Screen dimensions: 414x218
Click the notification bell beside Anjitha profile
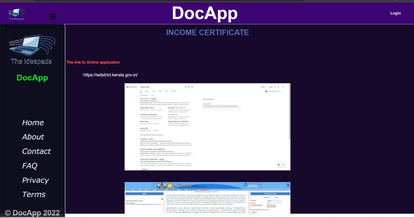(x=278, y=87)
